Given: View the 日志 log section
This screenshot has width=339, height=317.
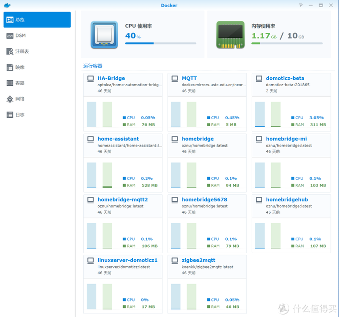Looking at the screenshot, I should point(37,115).
